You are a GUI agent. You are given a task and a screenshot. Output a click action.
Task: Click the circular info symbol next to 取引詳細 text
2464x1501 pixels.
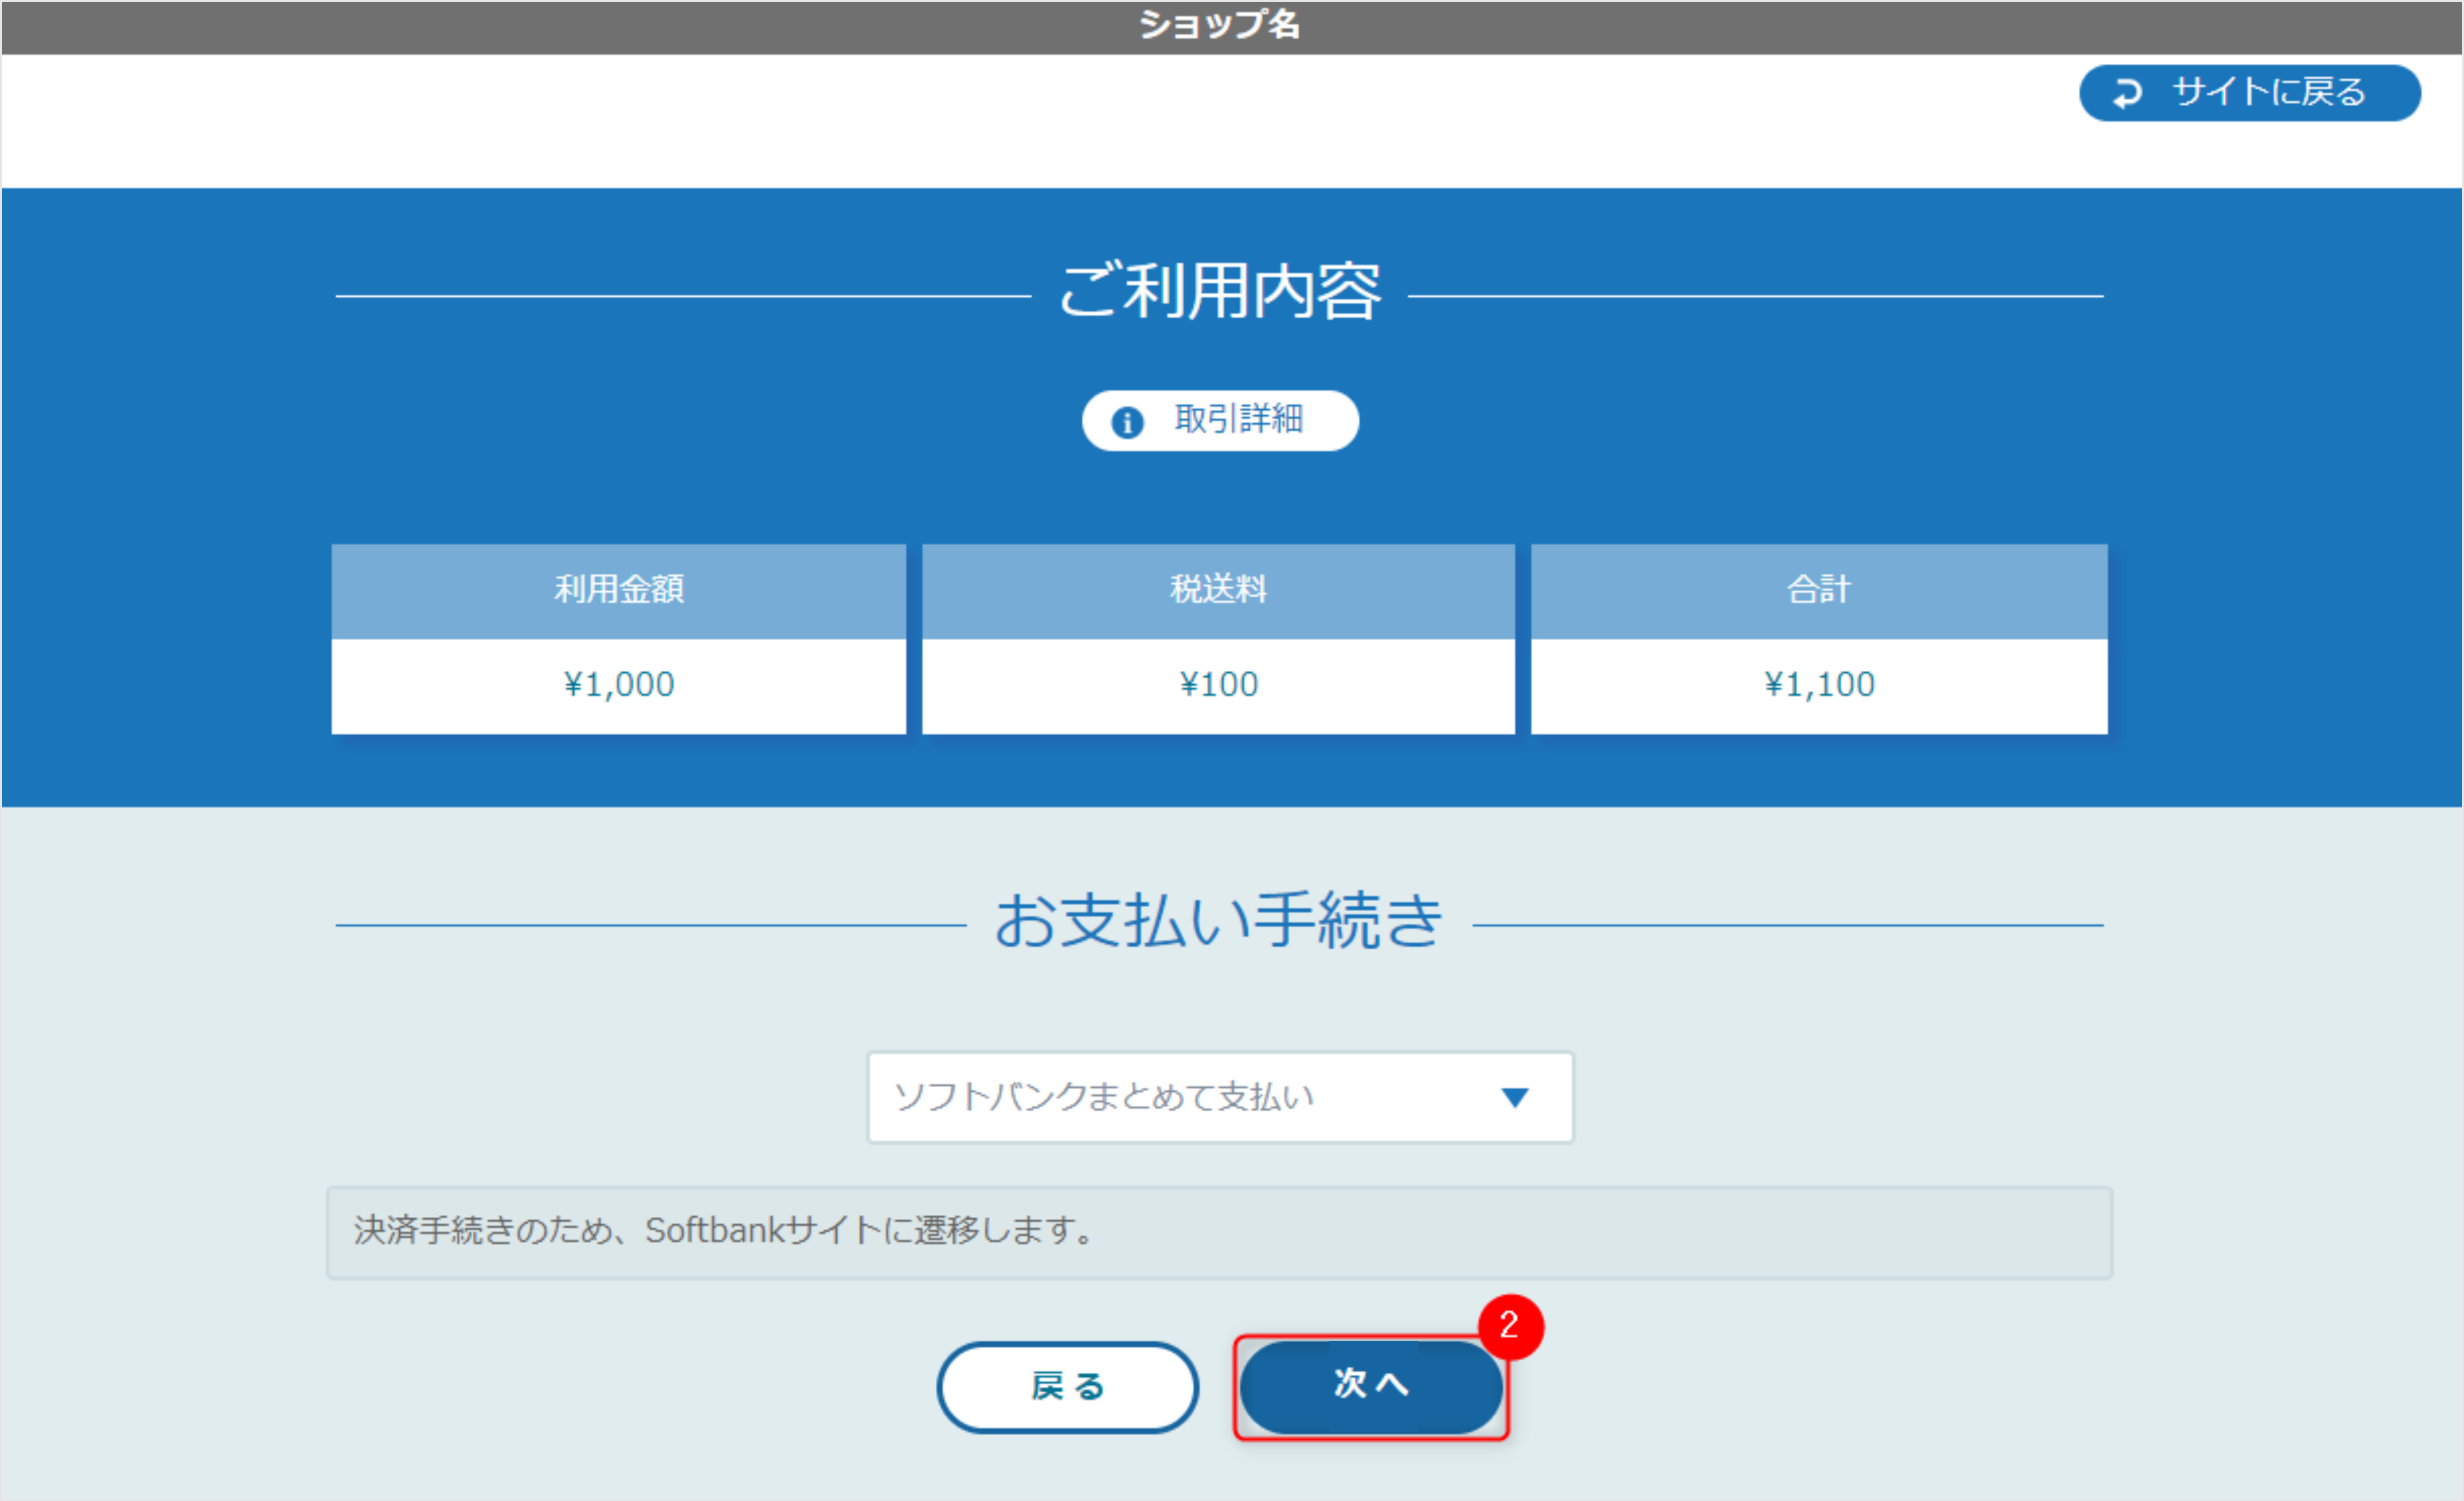pos(1128,421)
